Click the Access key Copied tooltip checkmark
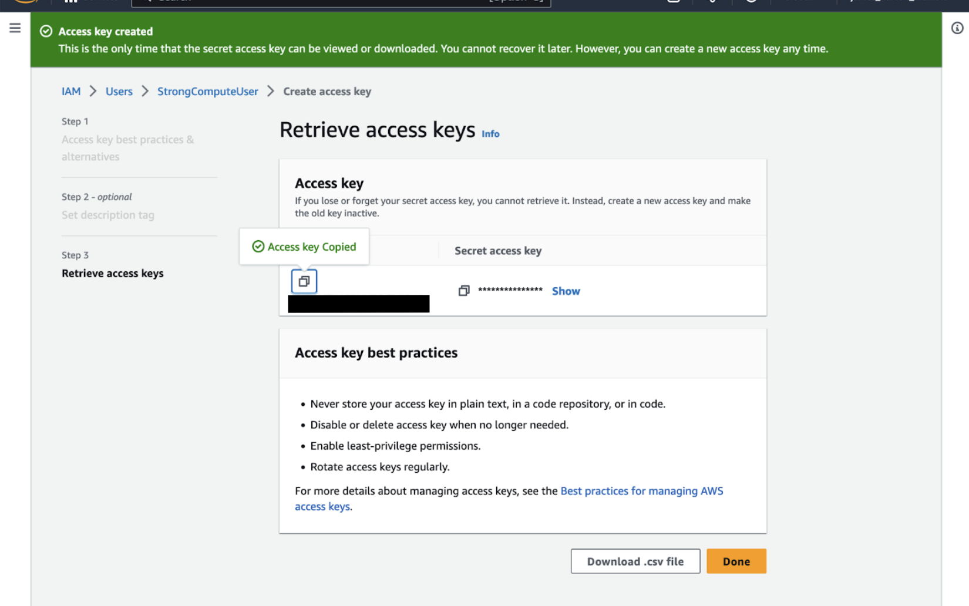The height and width of the screenshot is (606, 969). tap(258, 247)
